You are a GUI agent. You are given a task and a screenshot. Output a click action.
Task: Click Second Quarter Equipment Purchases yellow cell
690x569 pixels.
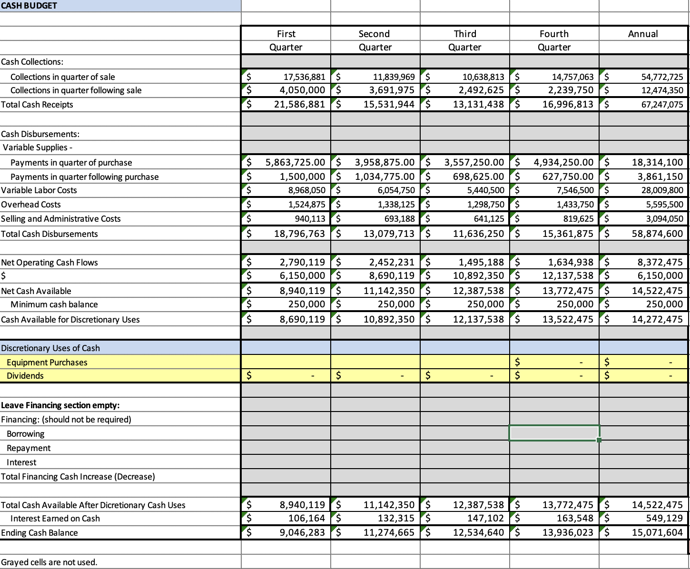pos(375,362)
